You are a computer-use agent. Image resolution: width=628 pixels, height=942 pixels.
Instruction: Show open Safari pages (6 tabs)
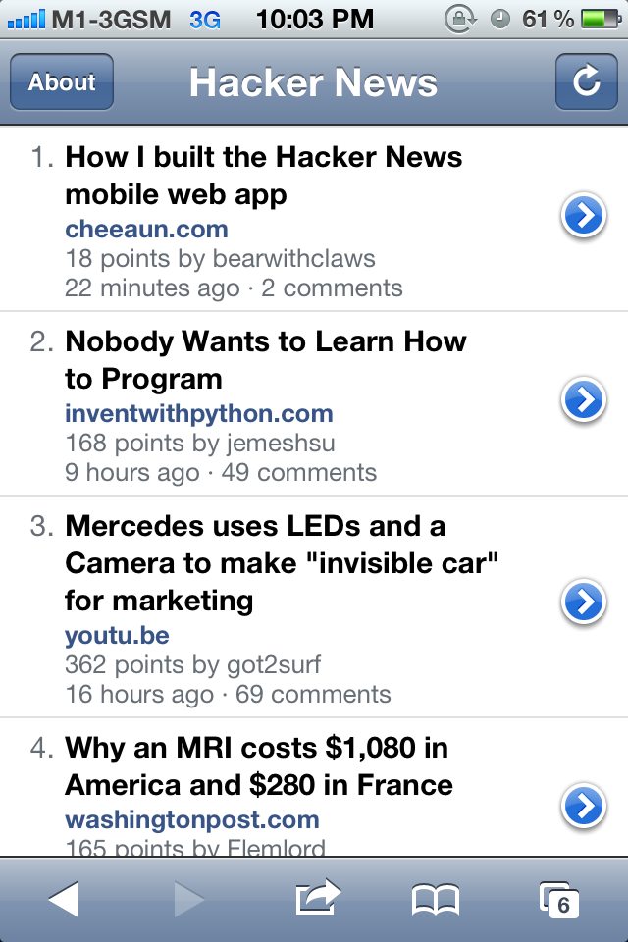point(559,899)
